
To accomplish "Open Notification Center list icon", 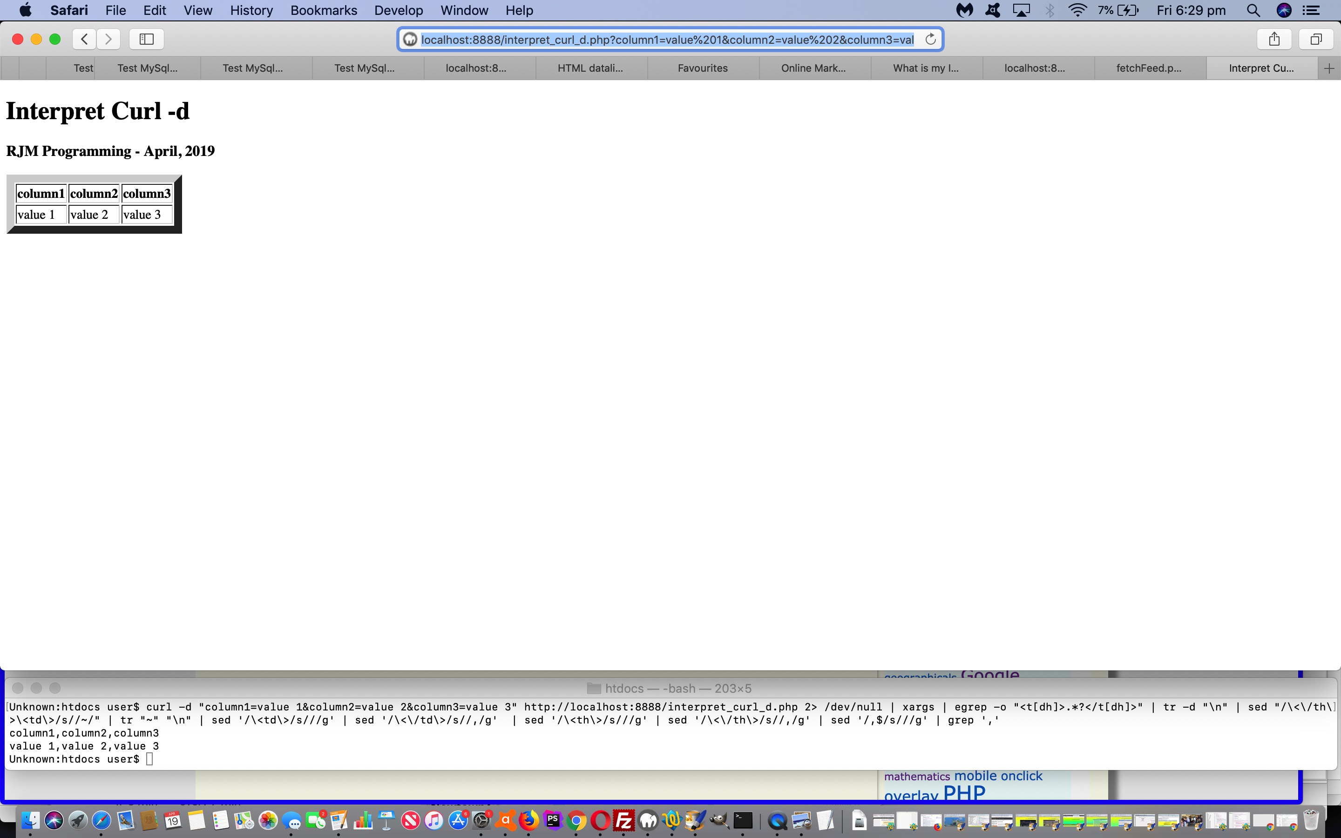I will [x=1311, y=10].
